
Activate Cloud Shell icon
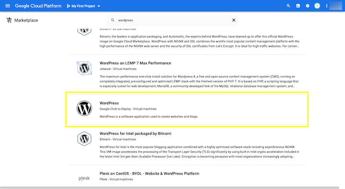click(x=298, y=6)
